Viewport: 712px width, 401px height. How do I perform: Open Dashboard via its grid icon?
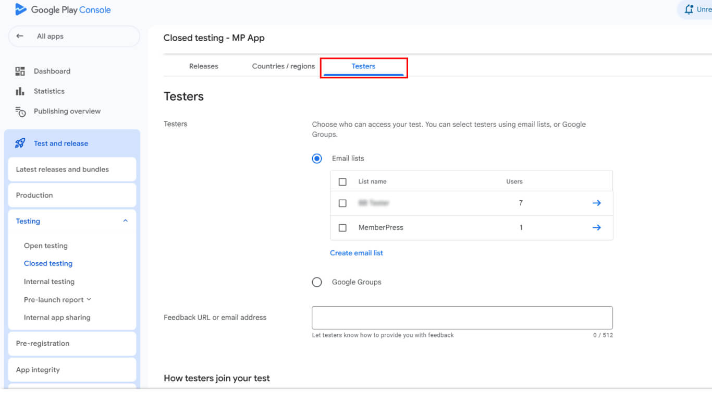coord(20,71)
